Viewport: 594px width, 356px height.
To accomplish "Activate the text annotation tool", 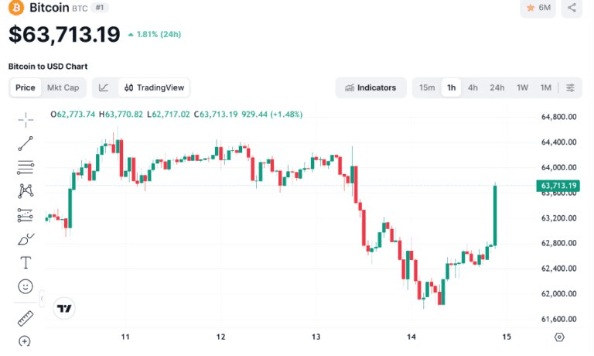I will pyautogui.click(x=26, y=262).
